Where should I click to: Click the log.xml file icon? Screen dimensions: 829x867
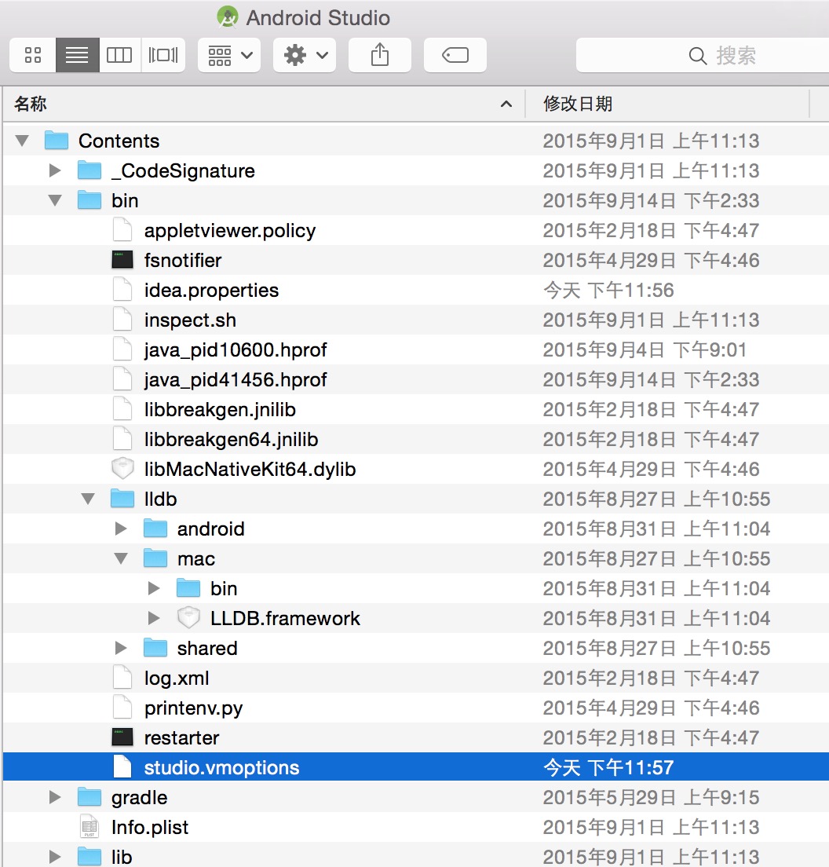click(x=122, y=678)
